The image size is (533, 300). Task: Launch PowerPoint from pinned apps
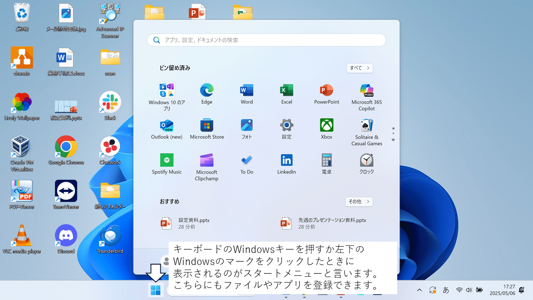326,94
